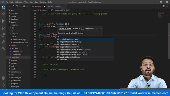Open the File menu
This screenshot has height=96, width=170.
click(7, 2)
